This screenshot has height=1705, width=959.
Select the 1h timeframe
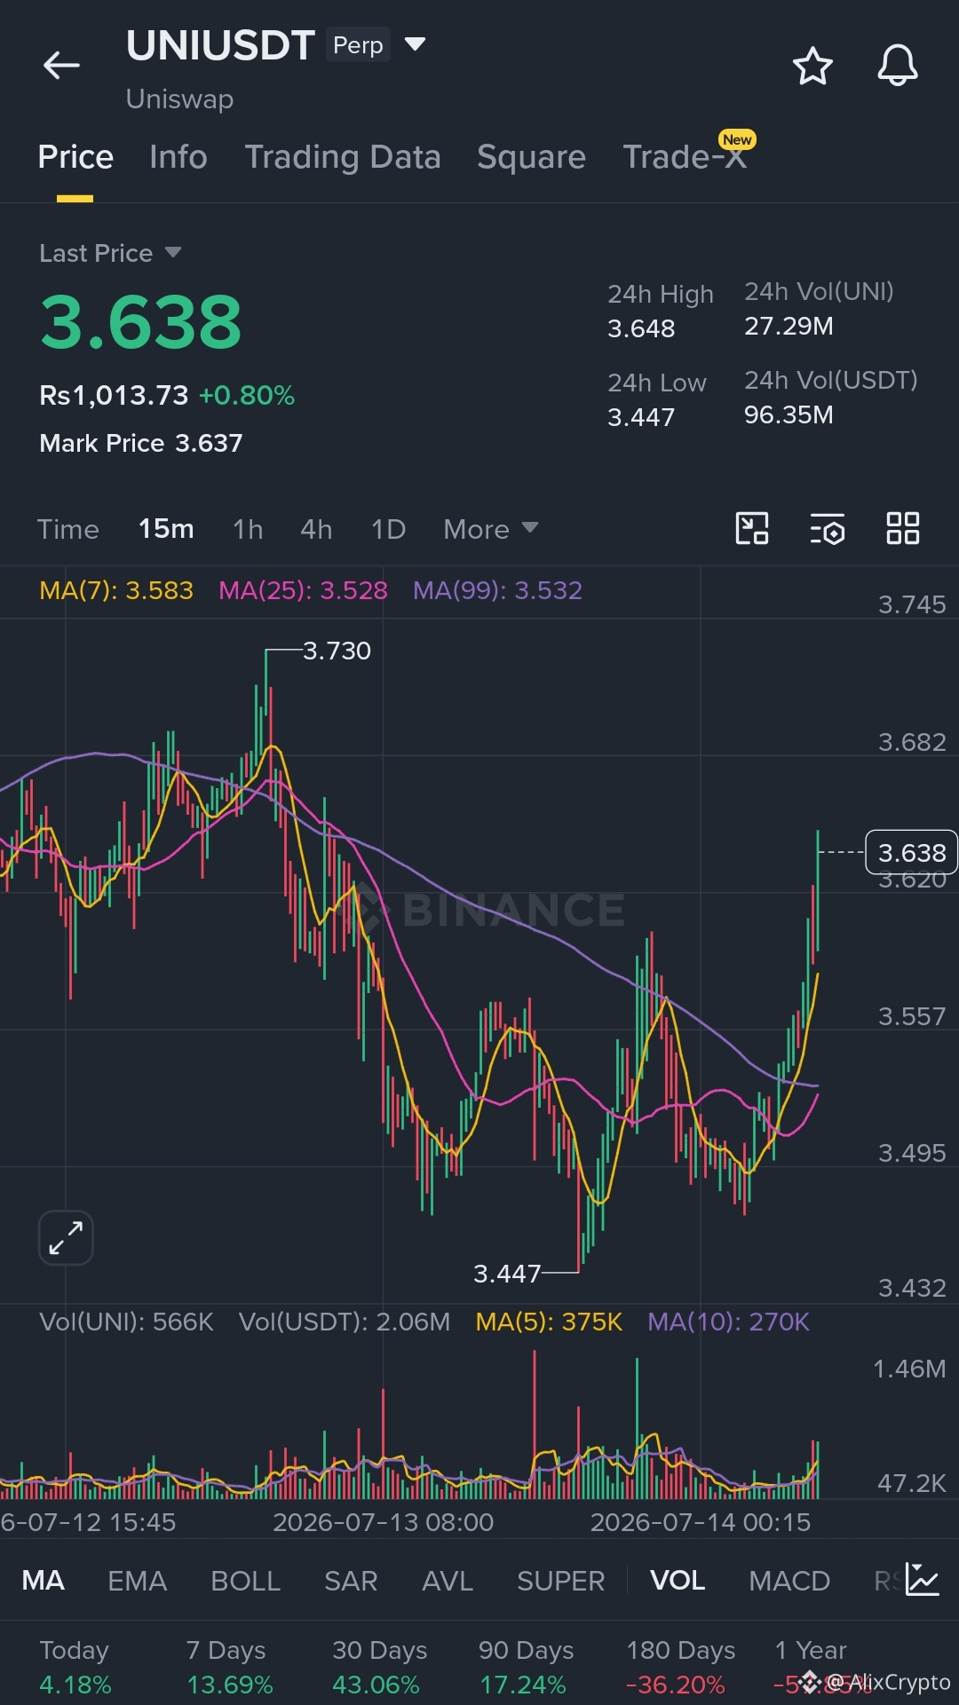pos(248,529)
